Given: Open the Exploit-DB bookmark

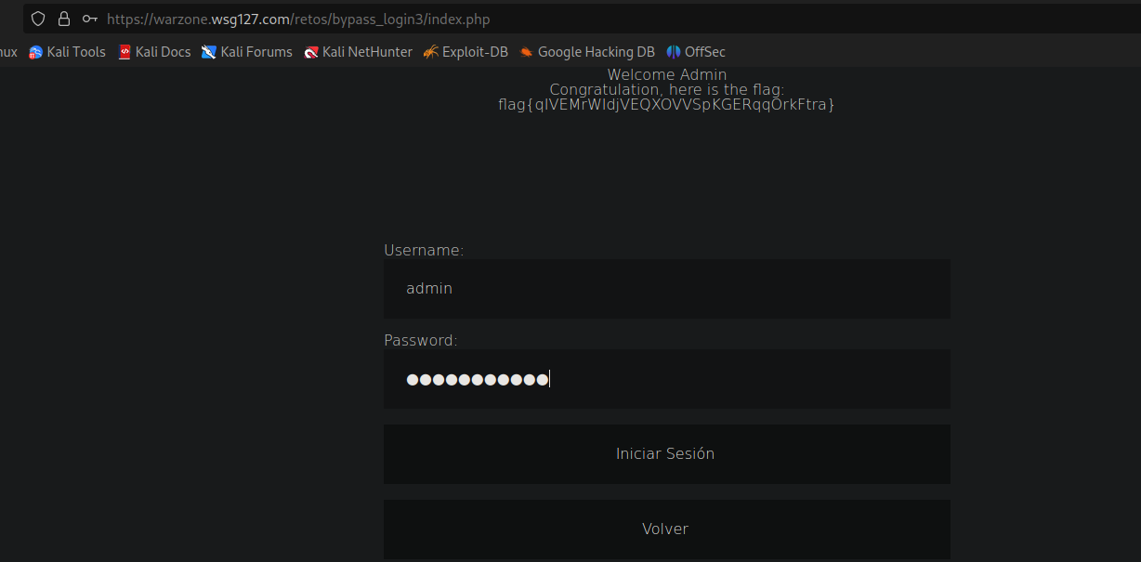Looking at the screenshot, I should pos(466,52).
